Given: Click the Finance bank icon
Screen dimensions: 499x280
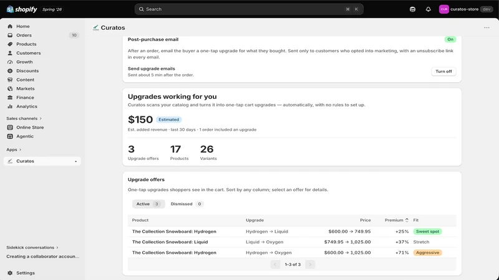Looking at the screenshot, I should click(x=10, y=98).
